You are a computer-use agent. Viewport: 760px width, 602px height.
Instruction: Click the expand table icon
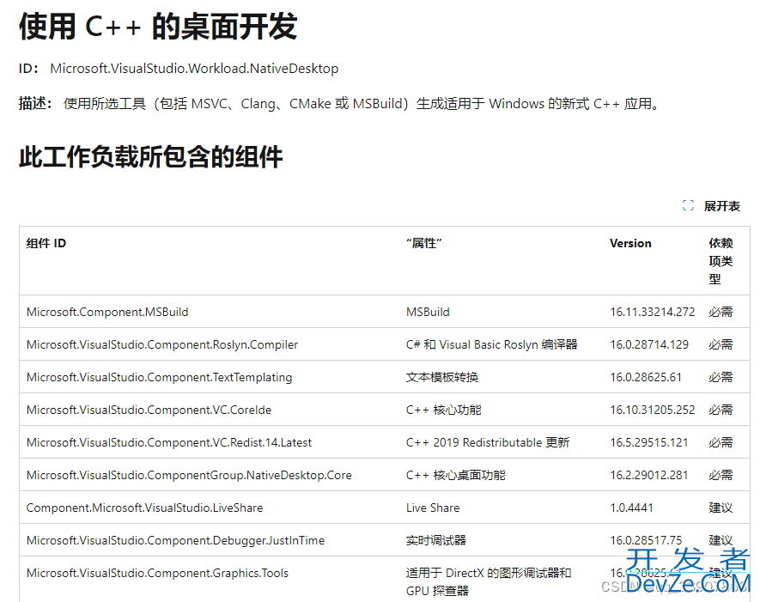pyautogui.click(x=688, y=205)
